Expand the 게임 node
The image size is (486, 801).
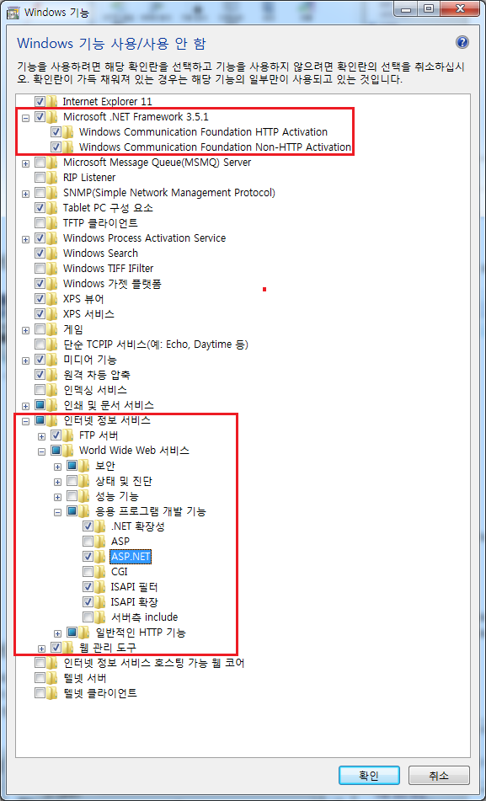(x=25, y=330)
